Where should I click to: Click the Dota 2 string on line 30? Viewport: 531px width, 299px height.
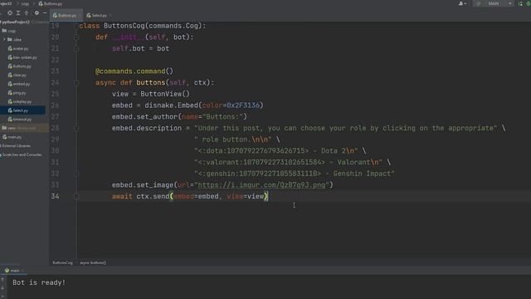click(276, 151)
